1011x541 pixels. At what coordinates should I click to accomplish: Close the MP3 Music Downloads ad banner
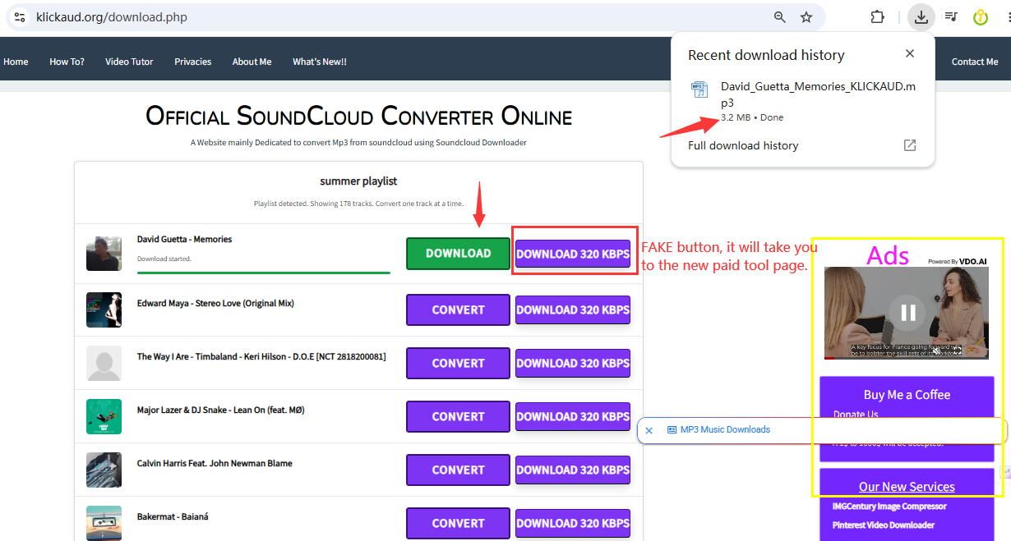pyautogui.click(x=649, y=430)
